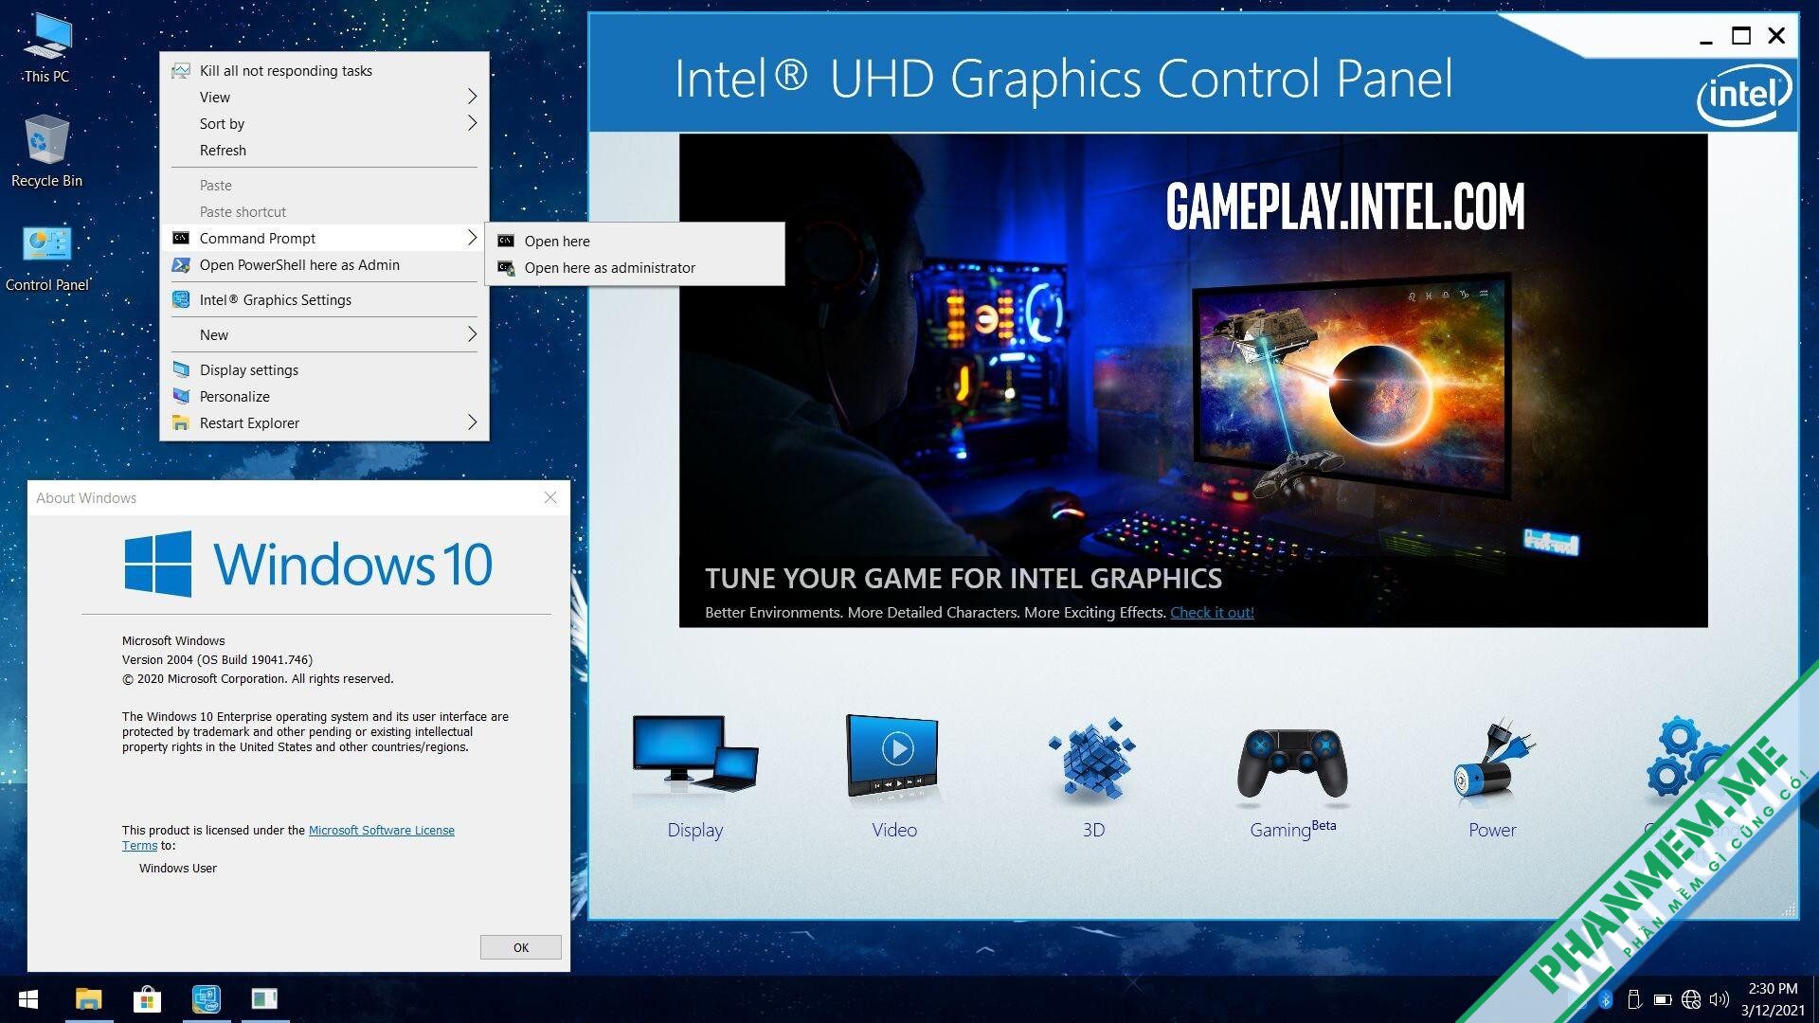Open the Gaming Beta controller icon
1819x1023 pixels.
(x=1292, y=763)
